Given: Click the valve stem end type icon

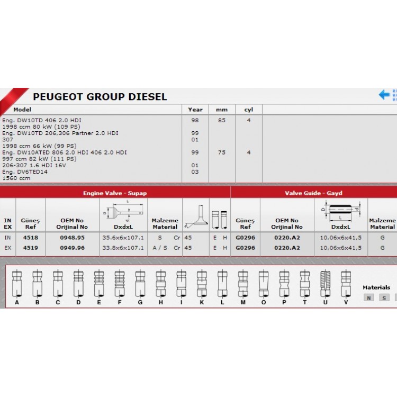Looking at the screenshot, I should tap(220, 220).
